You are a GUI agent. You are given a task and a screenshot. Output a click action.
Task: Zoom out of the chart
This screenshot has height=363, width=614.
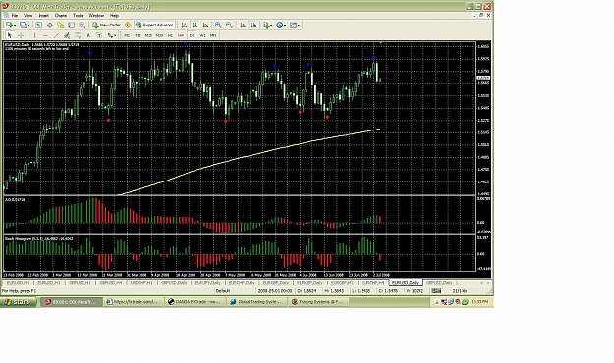tap(229, 26)
